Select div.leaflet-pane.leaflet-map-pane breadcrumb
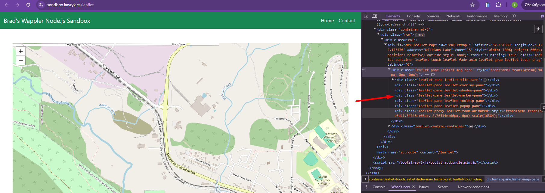Screen dimensions: 545x193 click(513, 179)
